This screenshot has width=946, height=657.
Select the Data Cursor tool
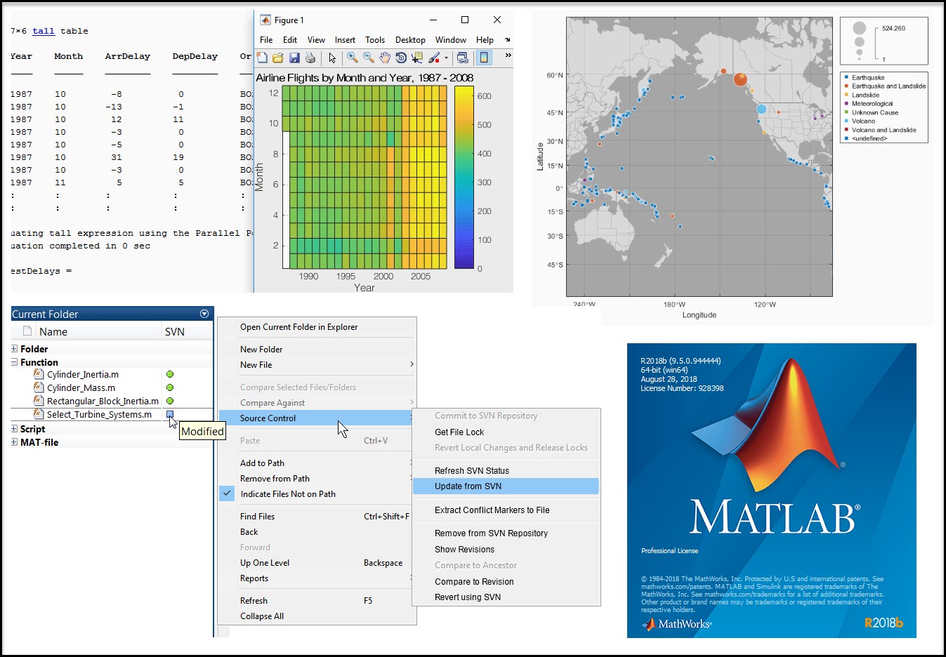(417, 58)
